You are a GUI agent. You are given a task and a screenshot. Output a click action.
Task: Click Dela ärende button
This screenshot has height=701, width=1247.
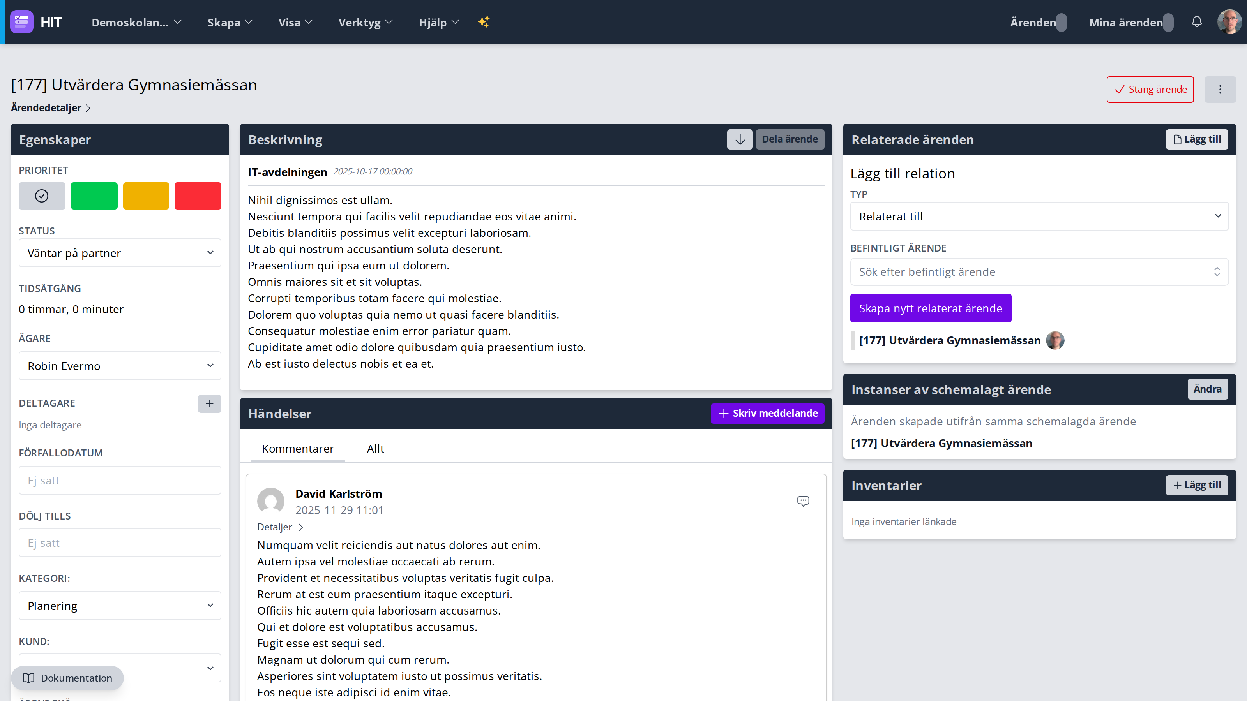790,139
